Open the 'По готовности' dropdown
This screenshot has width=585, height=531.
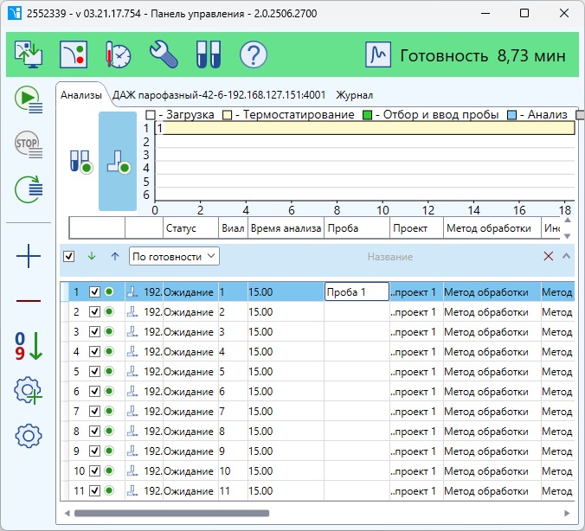174,256
